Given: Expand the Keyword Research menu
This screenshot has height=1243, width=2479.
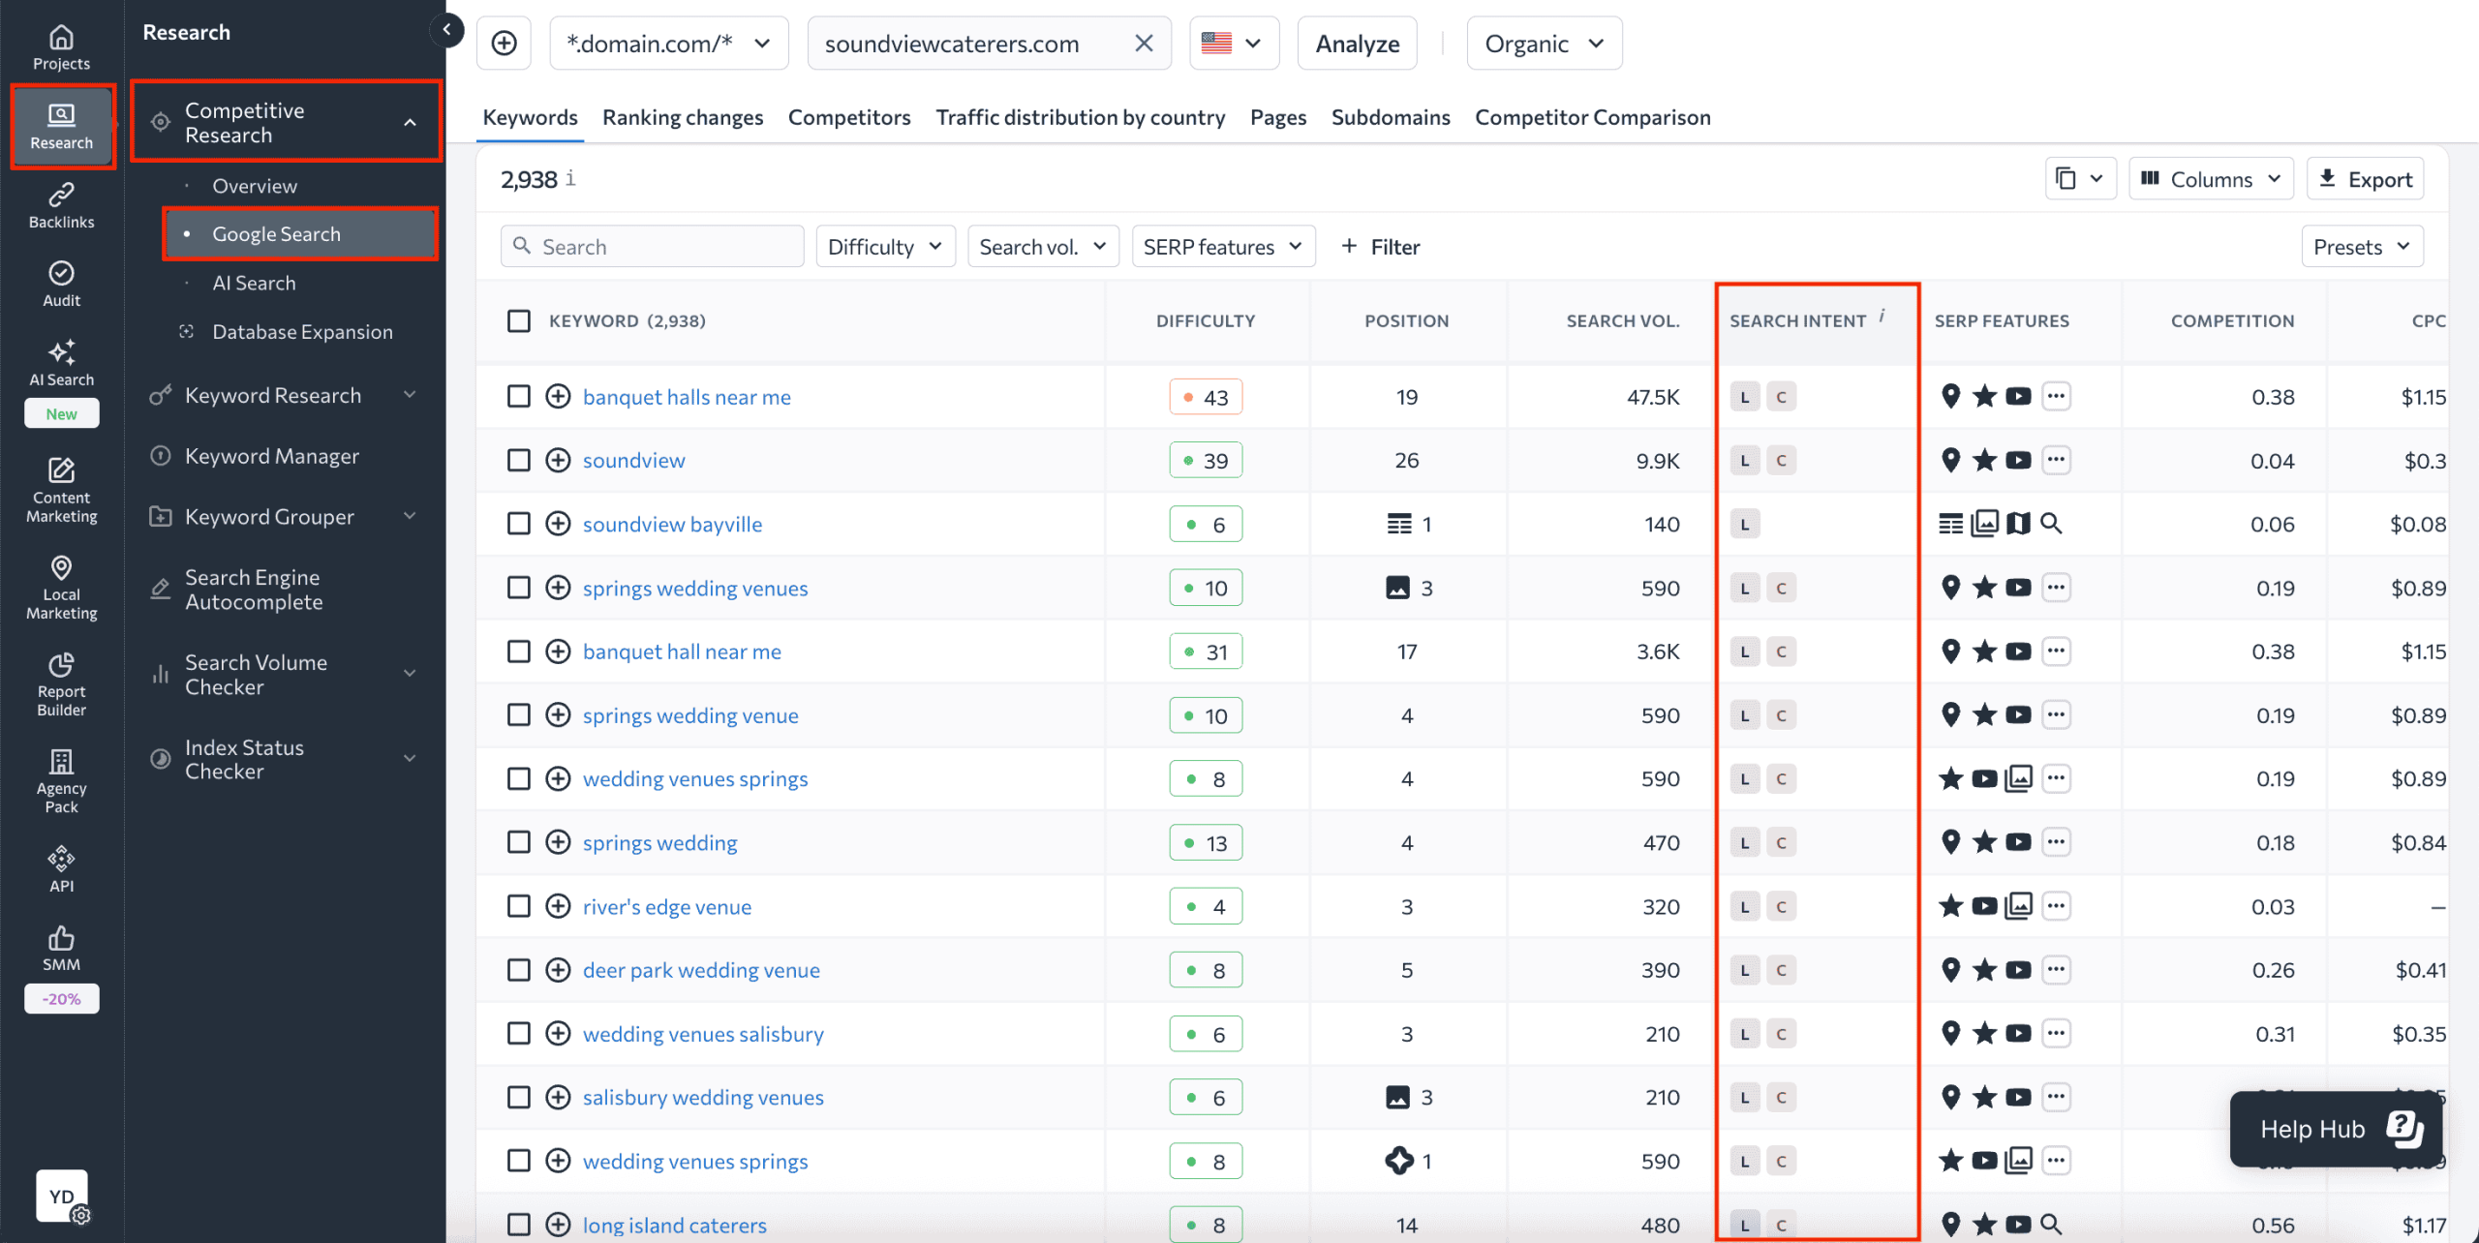Looking at the screenshot, I should (x=272, y=395).
